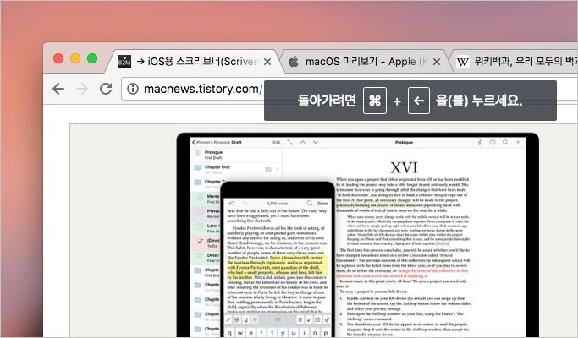This screenshot has width=578, height=338.
Task: Maximize the browser window with green button
Action: 92,58
